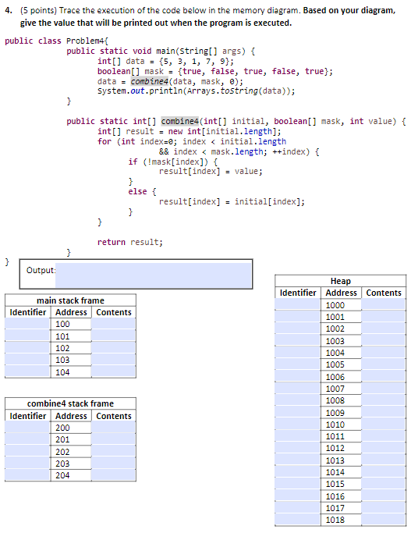This screenshot has width=411, height=540.
Task: Click Identifier cell for main address 104
Action: tap(27, 371)
